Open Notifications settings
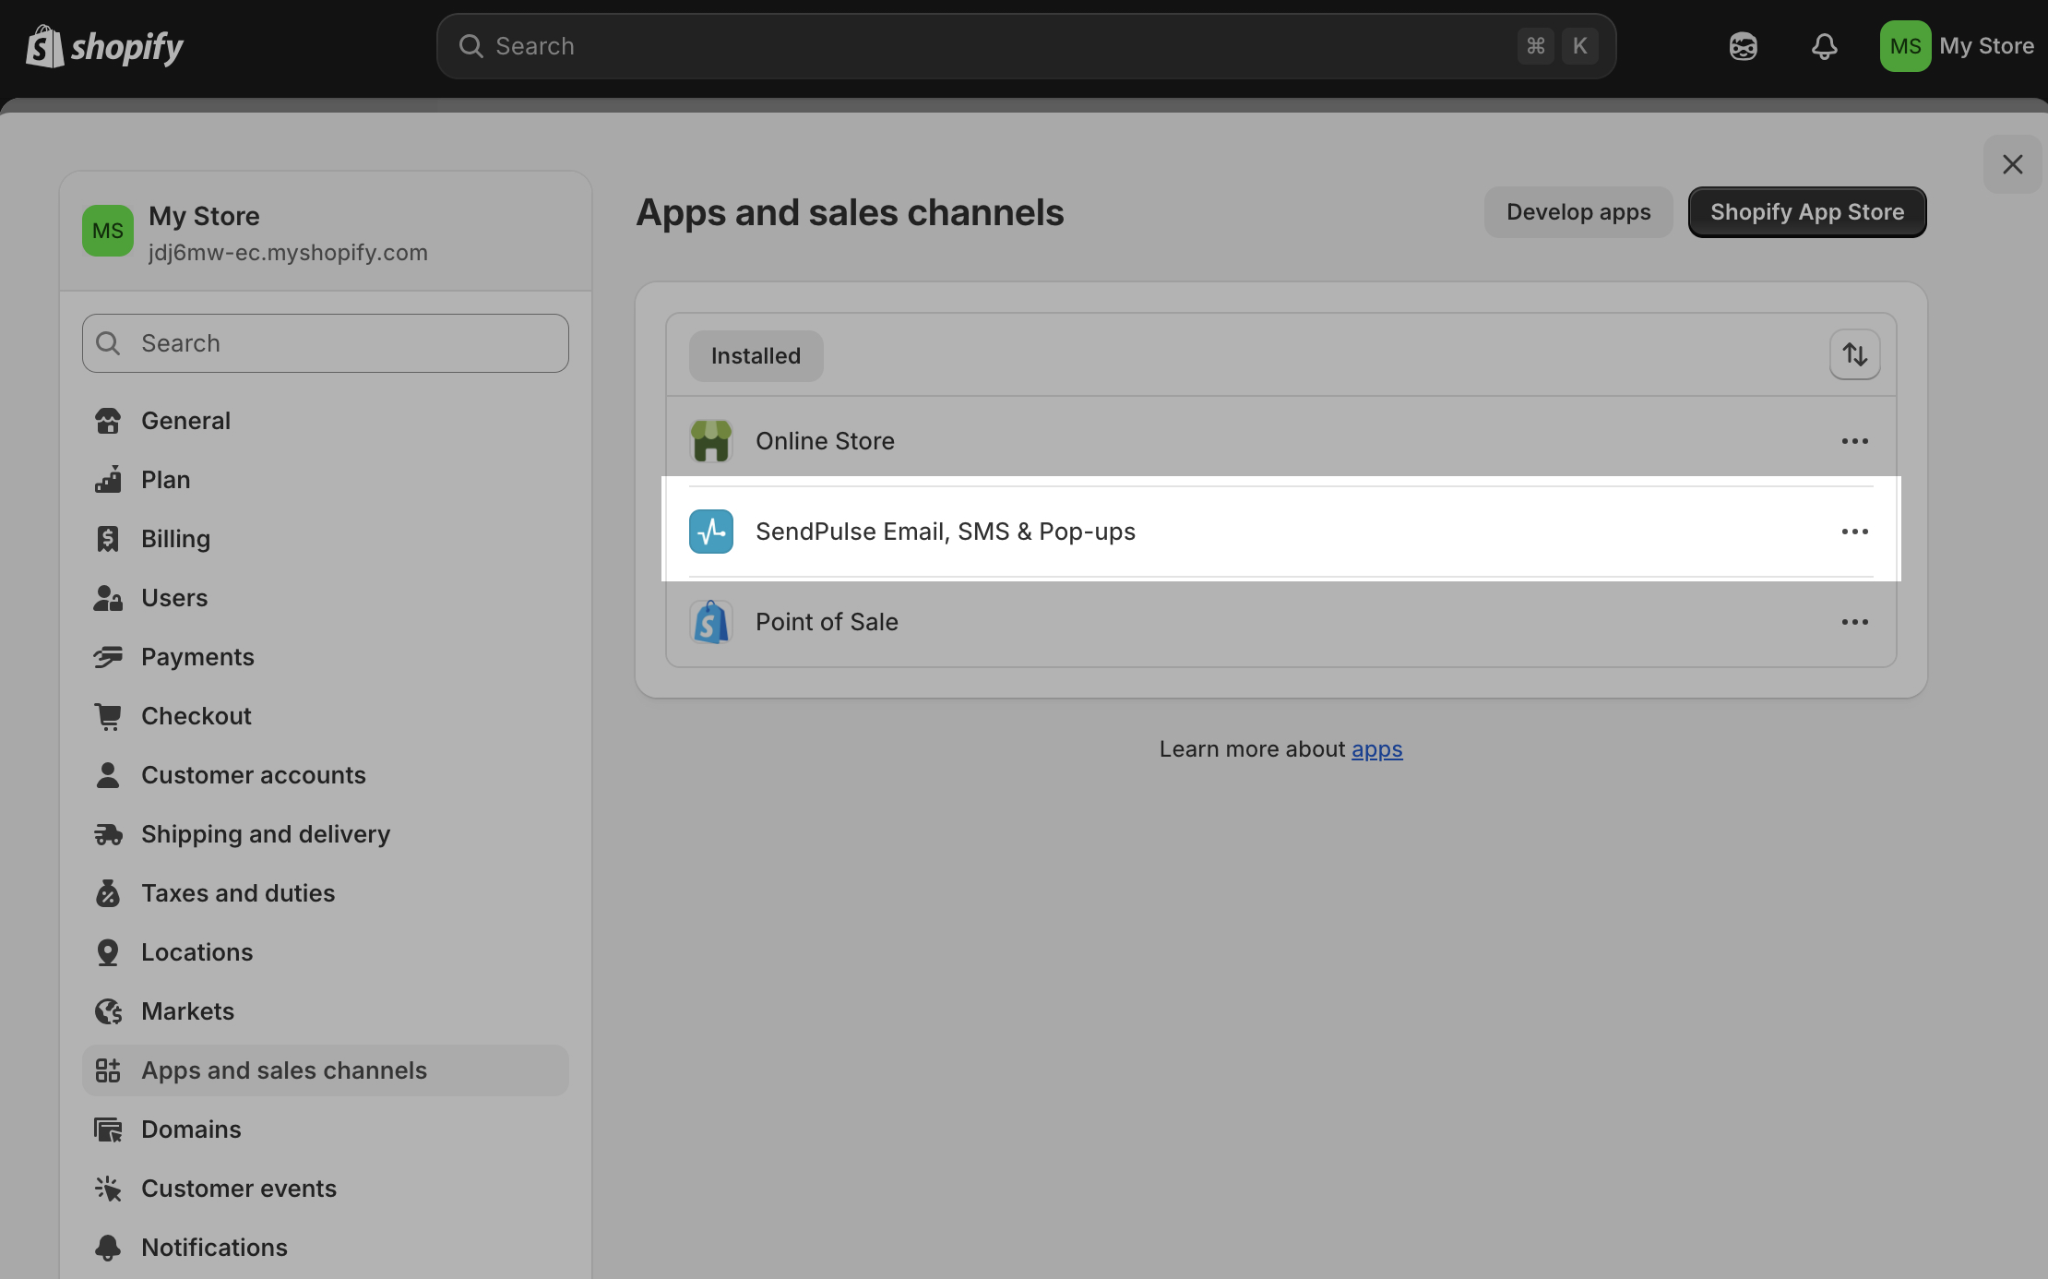Viewport: 2048px width, 1279px height. pos(325,1248)
